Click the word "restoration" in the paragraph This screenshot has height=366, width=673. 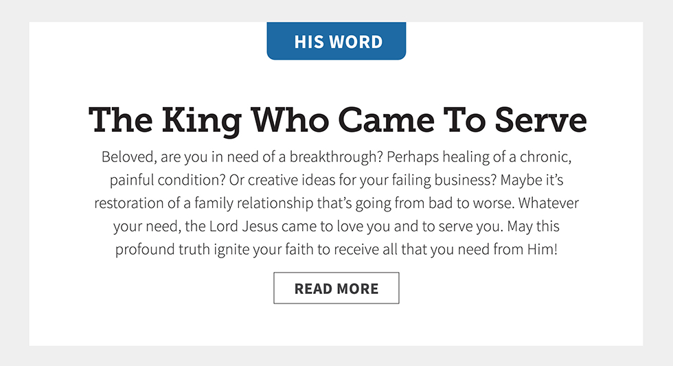[128, 203]
